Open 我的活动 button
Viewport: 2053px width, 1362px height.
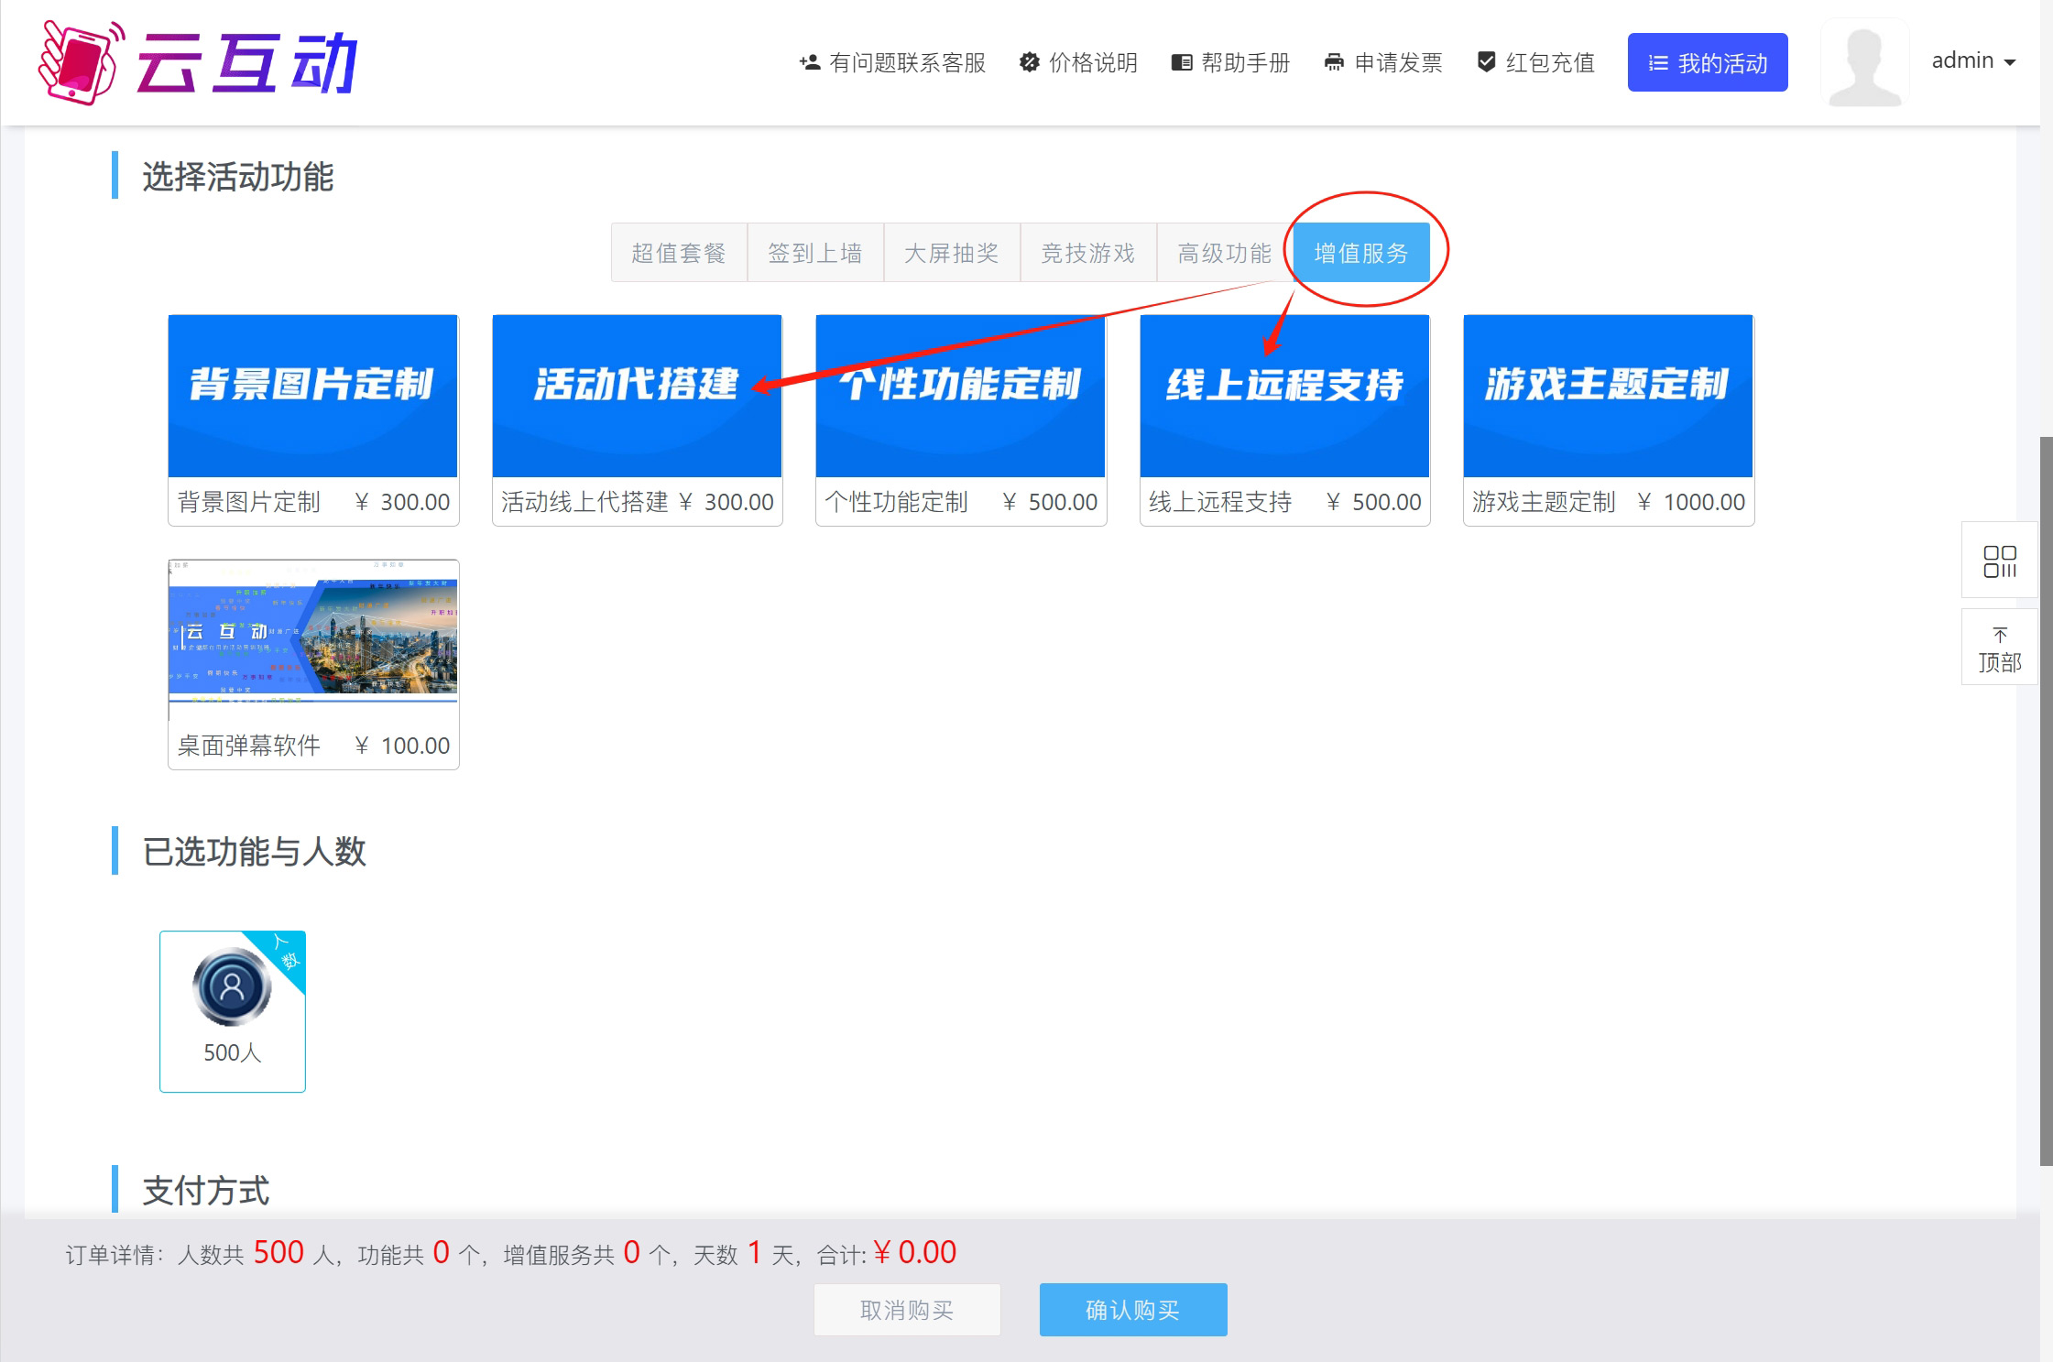[1707, 62]
